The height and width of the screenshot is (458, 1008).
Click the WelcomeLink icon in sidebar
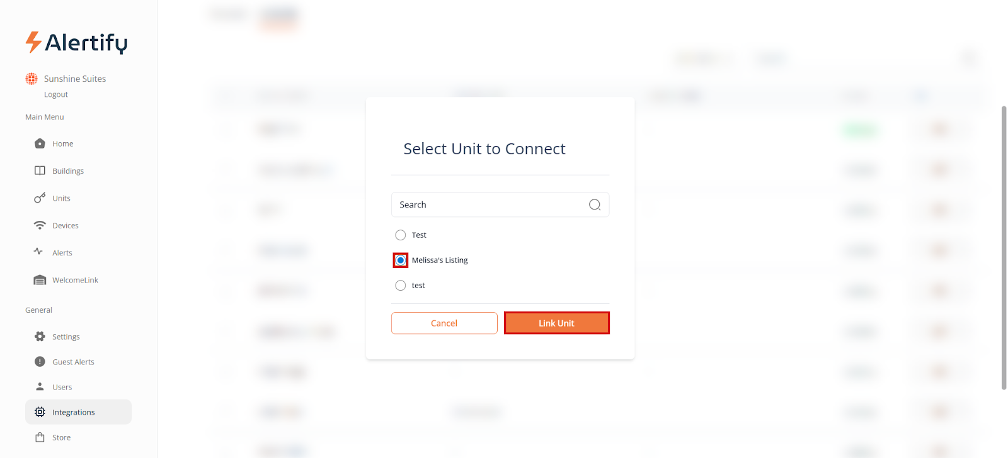coord(40,280)
